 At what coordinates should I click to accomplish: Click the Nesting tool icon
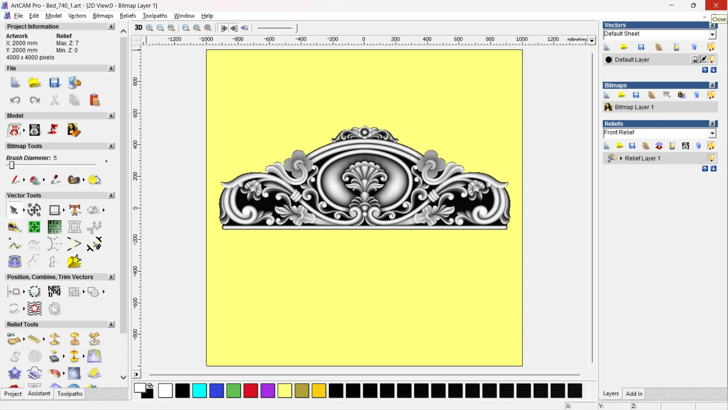(54, 291)
